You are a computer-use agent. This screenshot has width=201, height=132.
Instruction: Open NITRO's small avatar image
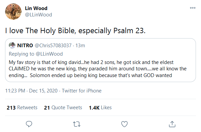[x=12, y=45]
